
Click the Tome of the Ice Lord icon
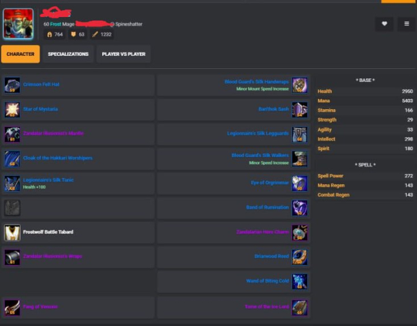[300, 308]
